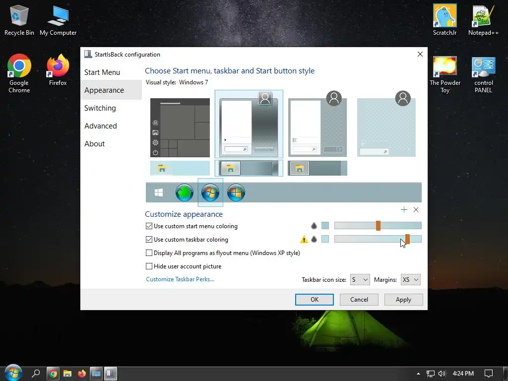Select the gray flat taskbar style thumbnail
Screen dimensions: 508x381
[x=317, y=168]
